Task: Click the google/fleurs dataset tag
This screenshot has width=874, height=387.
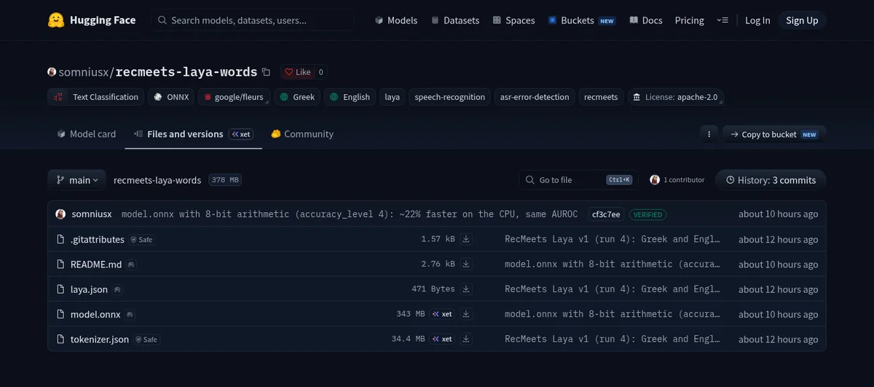Action: pyautogui.click(x=235, y=97)
